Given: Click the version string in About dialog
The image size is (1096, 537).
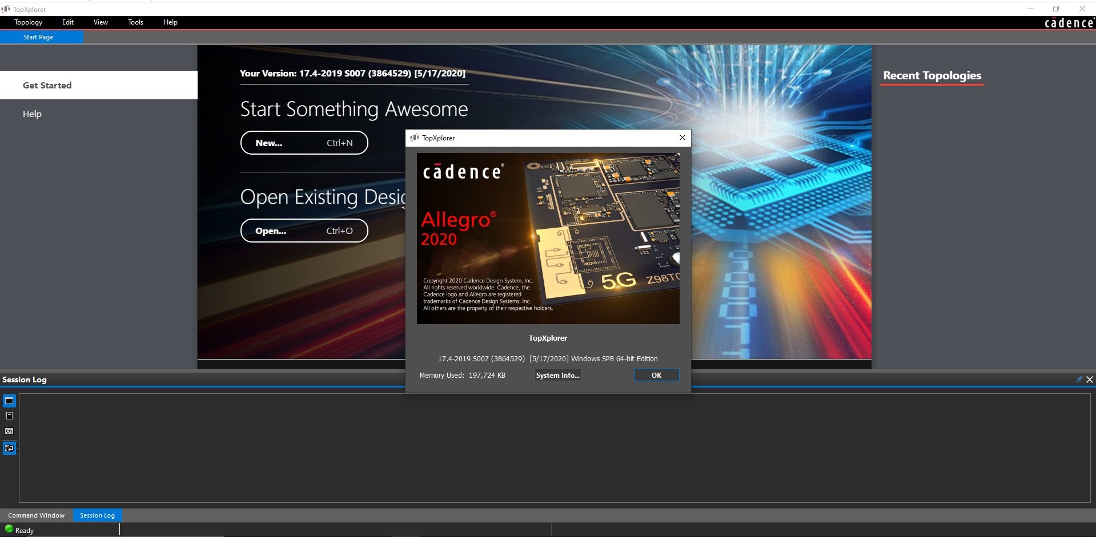Looking at the screenshot, I should [548, 358].
